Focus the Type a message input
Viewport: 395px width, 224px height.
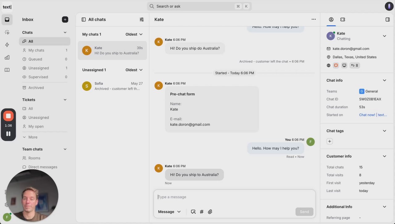tap(235, 197)
